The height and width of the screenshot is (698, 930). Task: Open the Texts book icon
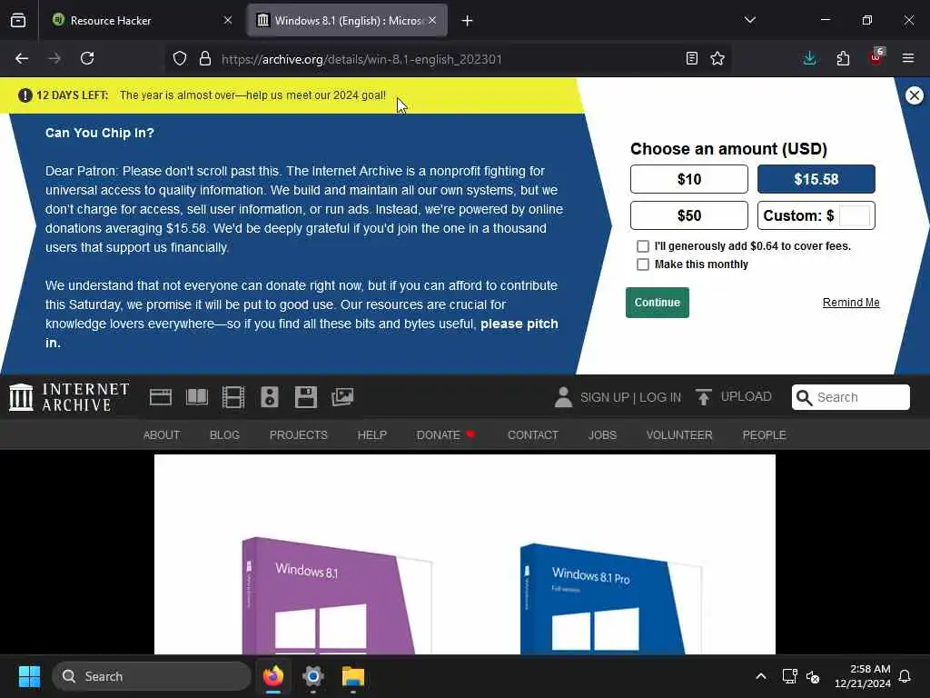(x=197, y=397)
